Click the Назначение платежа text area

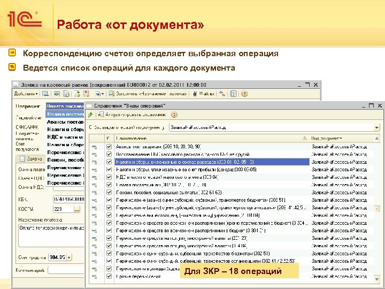coord(51,235)
